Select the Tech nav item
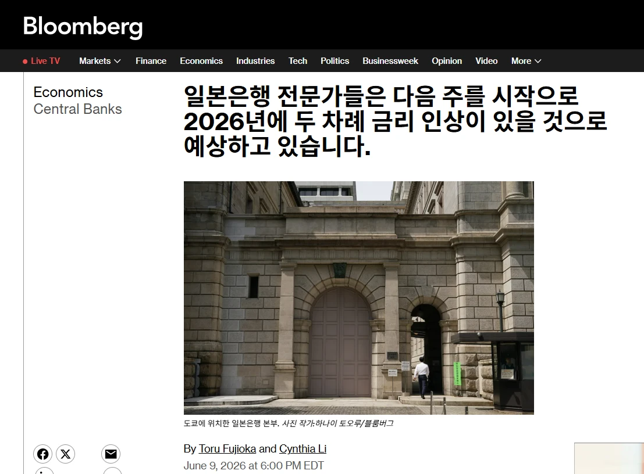 (298, 60)
